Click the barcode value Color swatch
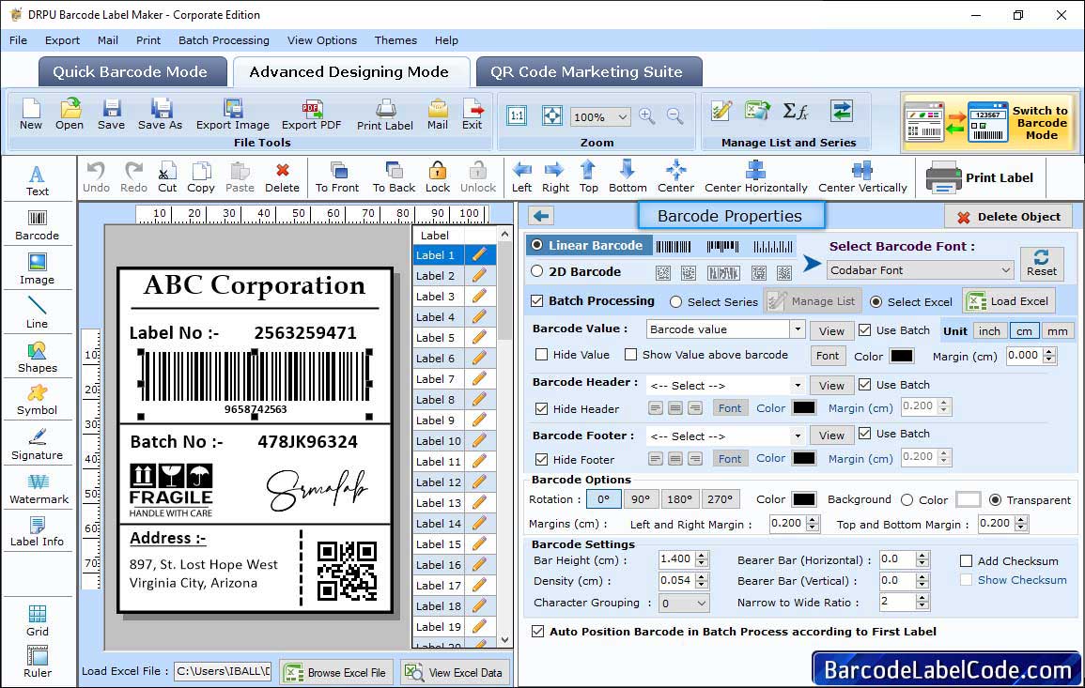The height and width of the screenshot is (688, 1085). [x=901, y=356]
